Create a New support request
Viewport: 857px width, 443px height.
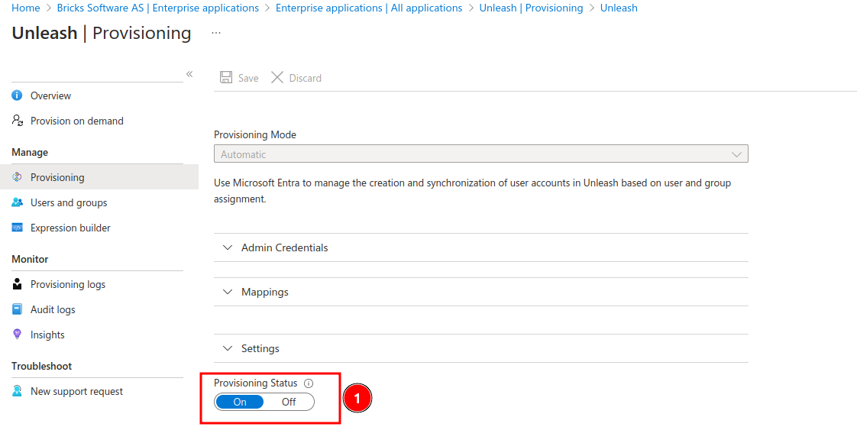point(76,391)
